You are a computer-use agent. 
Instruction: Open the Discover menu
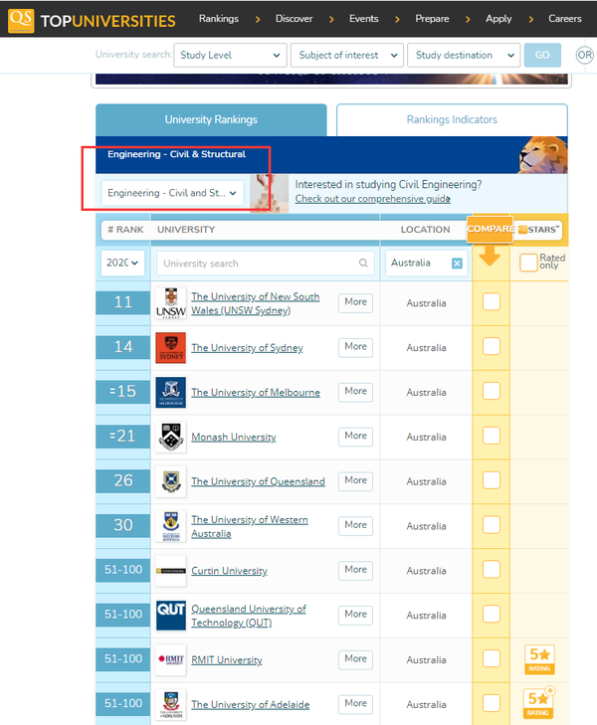[x=295, y=19]
